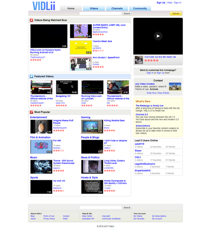Click the top Search button
The height and width of the screenshot is (230, 211).
point(127,13)
